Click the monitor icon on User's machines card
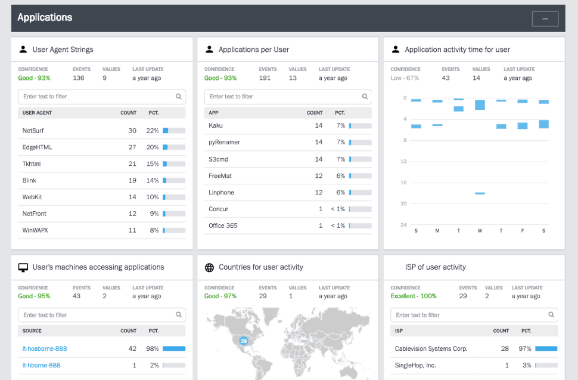The height and width of the screenshot is (380, 578). (x=23, y=267)
